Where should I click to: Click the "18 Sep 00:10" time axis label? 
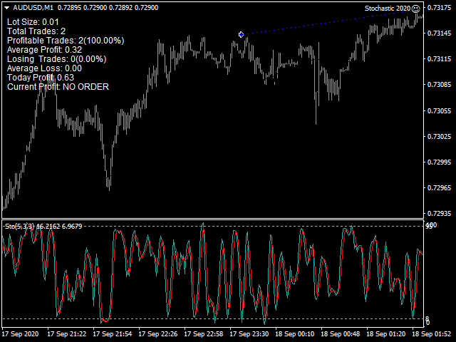(295, 334)
